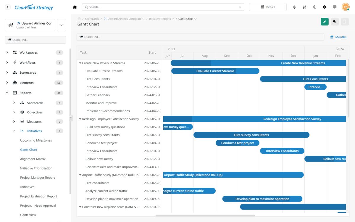Click the Reports sidebar icon

(x=15, y=93)
